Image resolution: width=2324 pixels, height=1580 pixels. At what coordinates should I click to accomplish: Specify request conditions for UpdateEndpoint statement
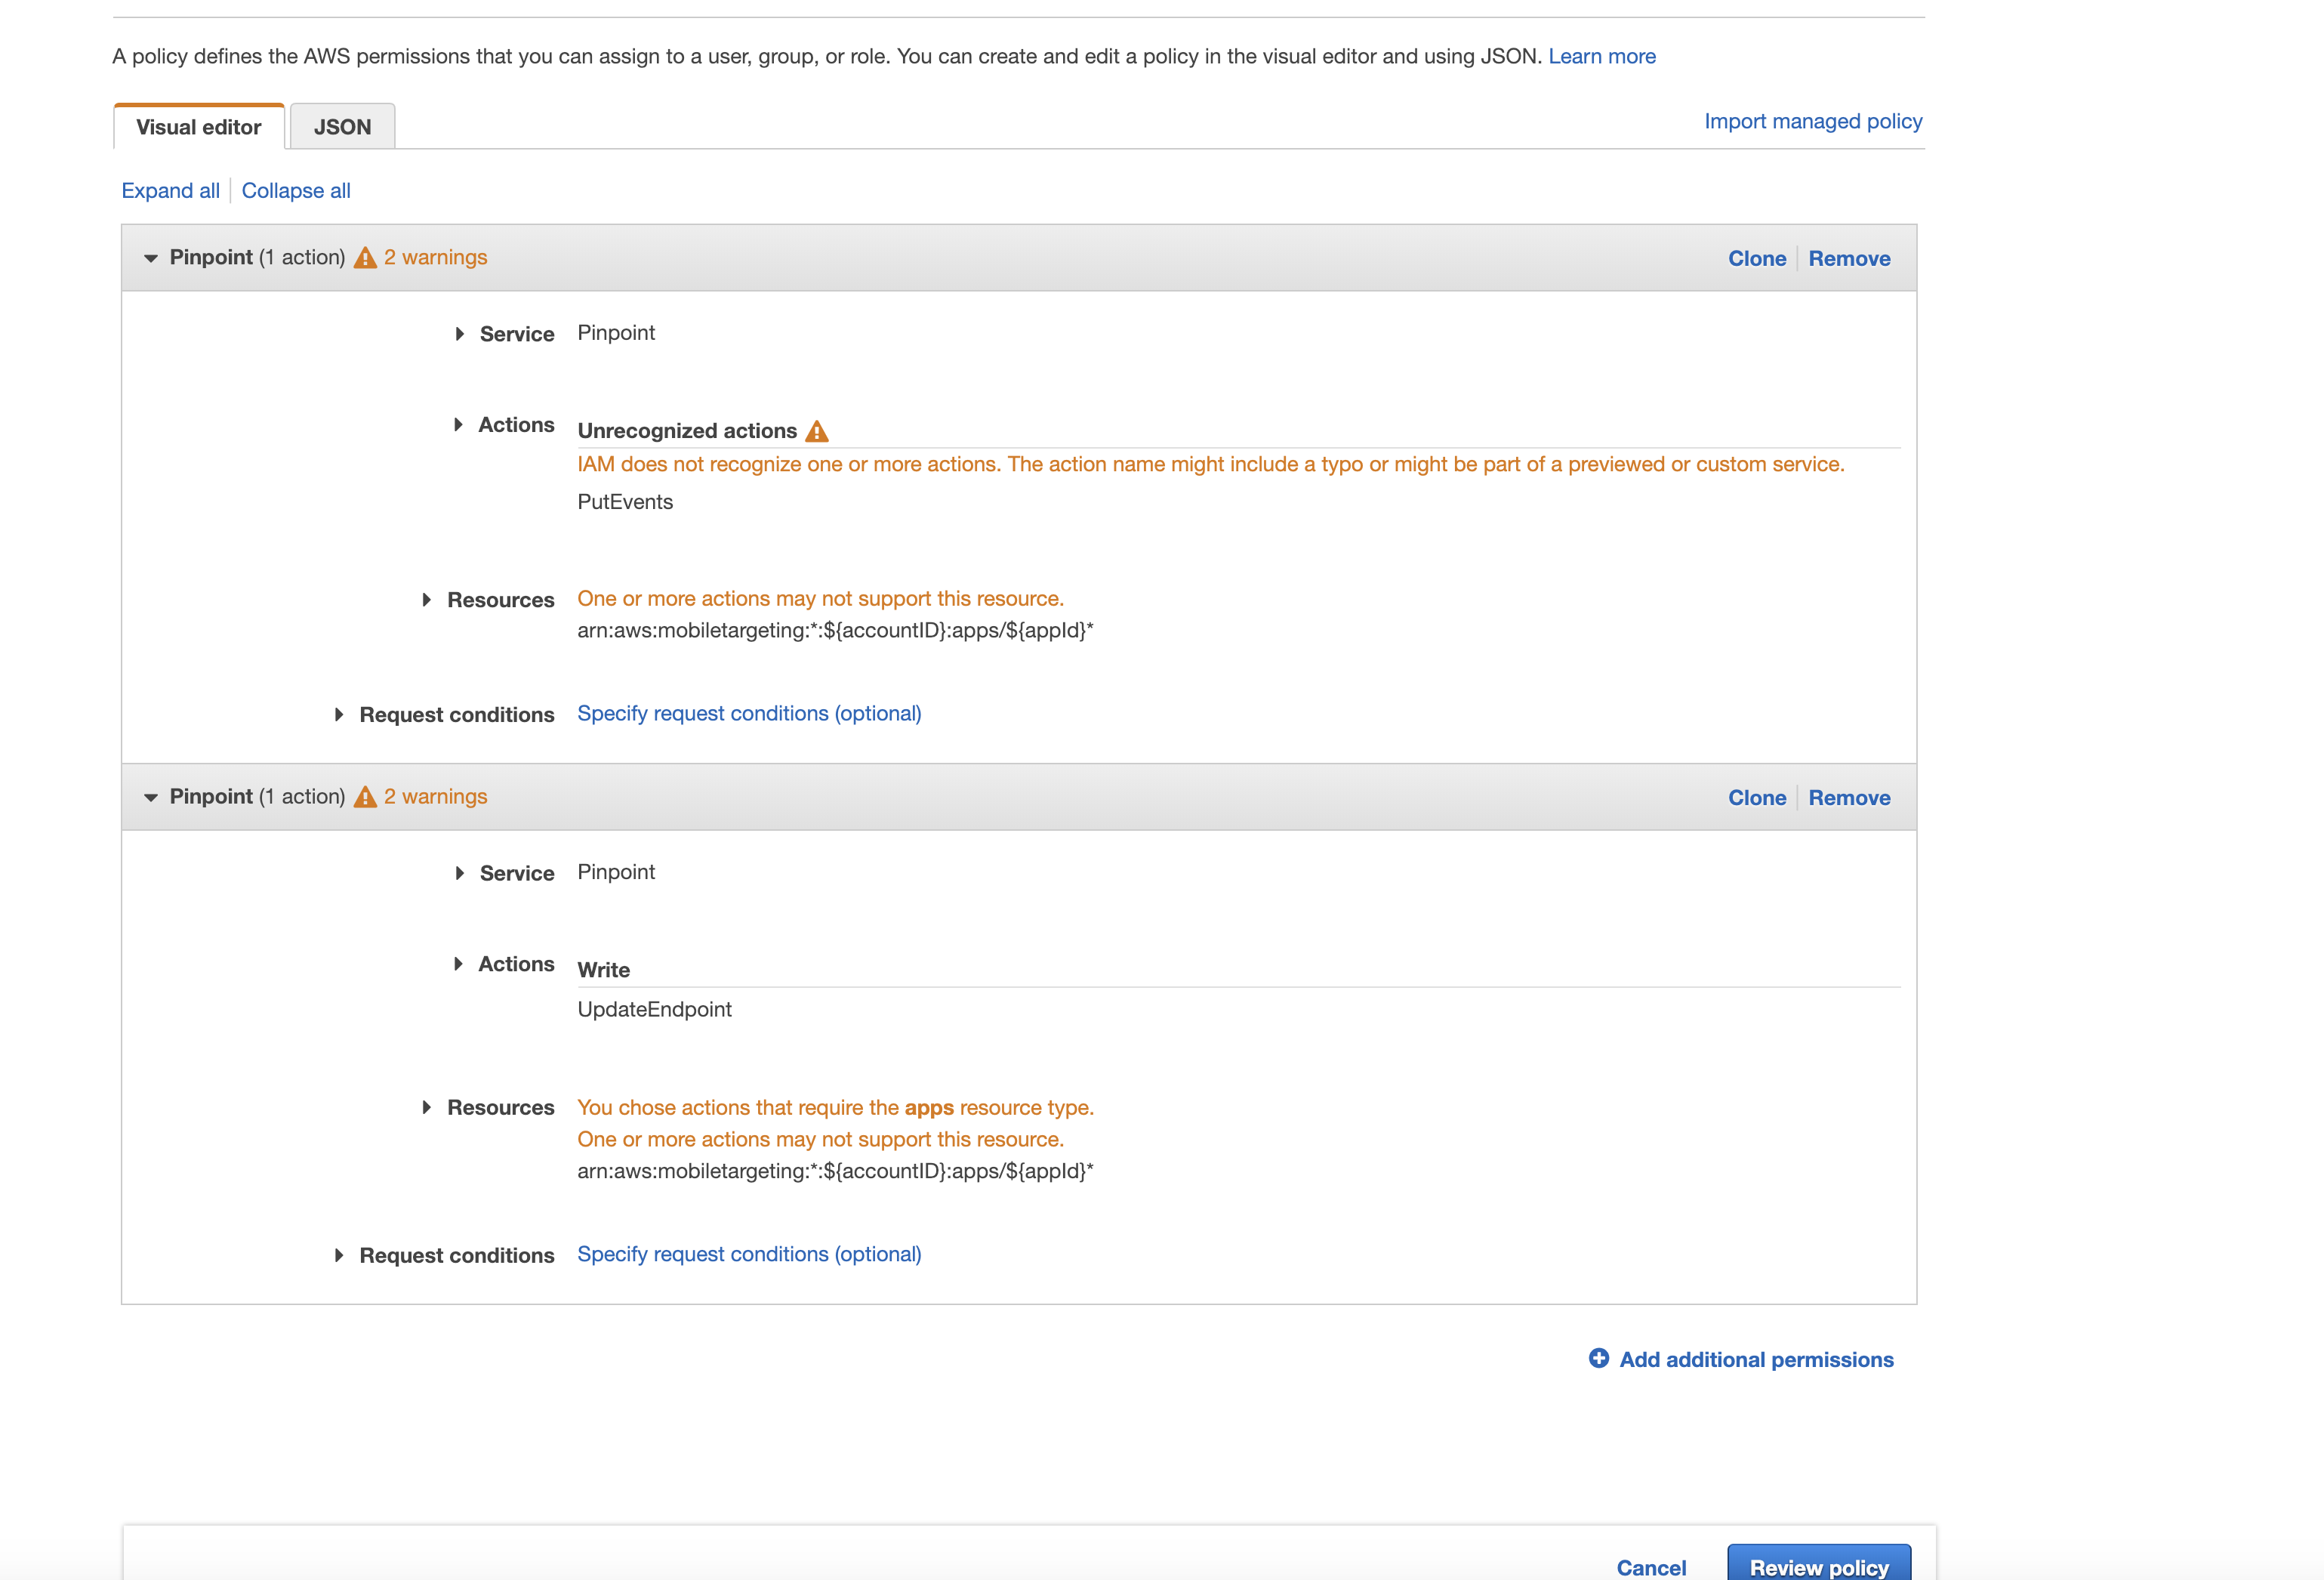(749, 1254)
